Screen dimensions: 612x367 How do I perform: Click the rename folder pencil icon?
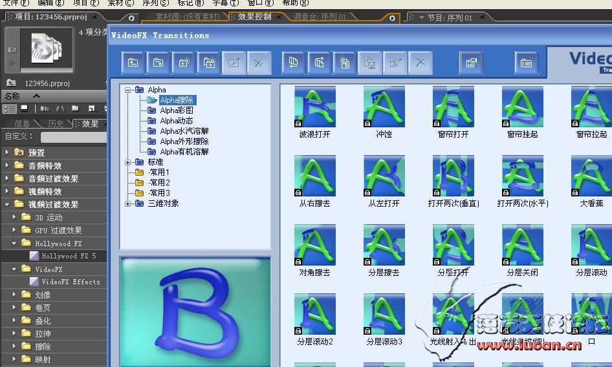pyautogui.click(x=234, y=63)
